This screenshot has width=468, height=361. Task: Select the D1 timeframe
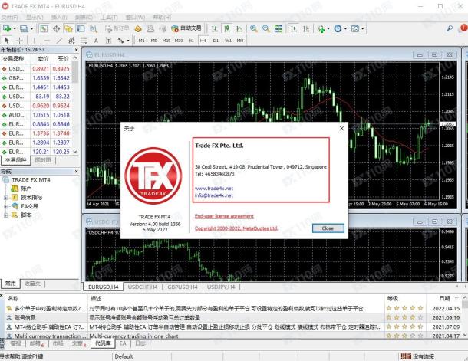[x=216, y=41]
